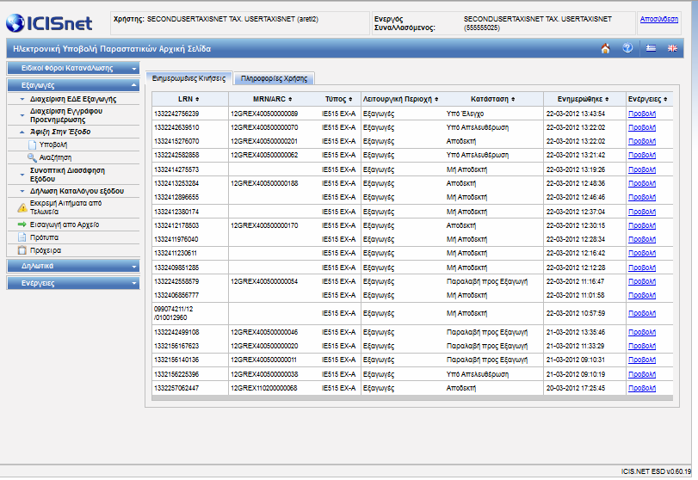
Task: Switch to Πληροφορίες Χρήσης tab
Action: [275, 78]
